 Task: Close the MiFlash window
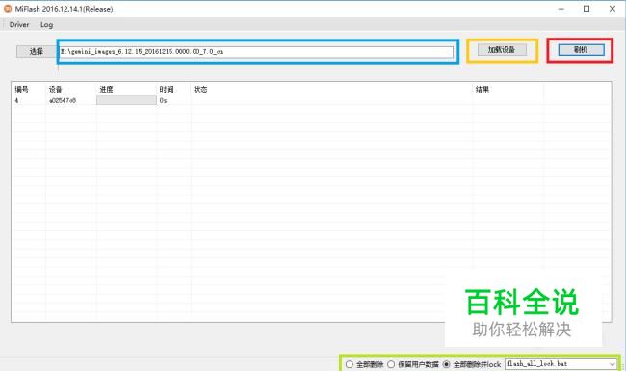613,9
